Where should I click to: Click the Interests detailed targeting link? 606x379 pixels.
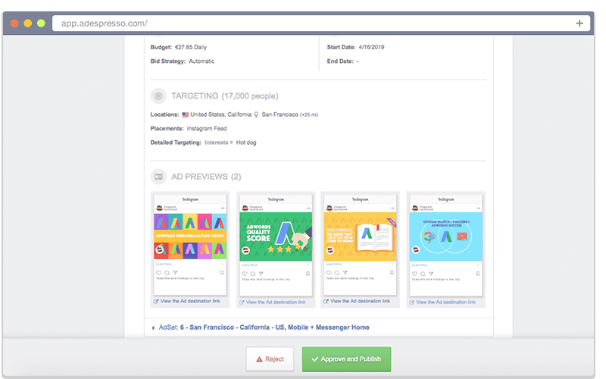217,143
